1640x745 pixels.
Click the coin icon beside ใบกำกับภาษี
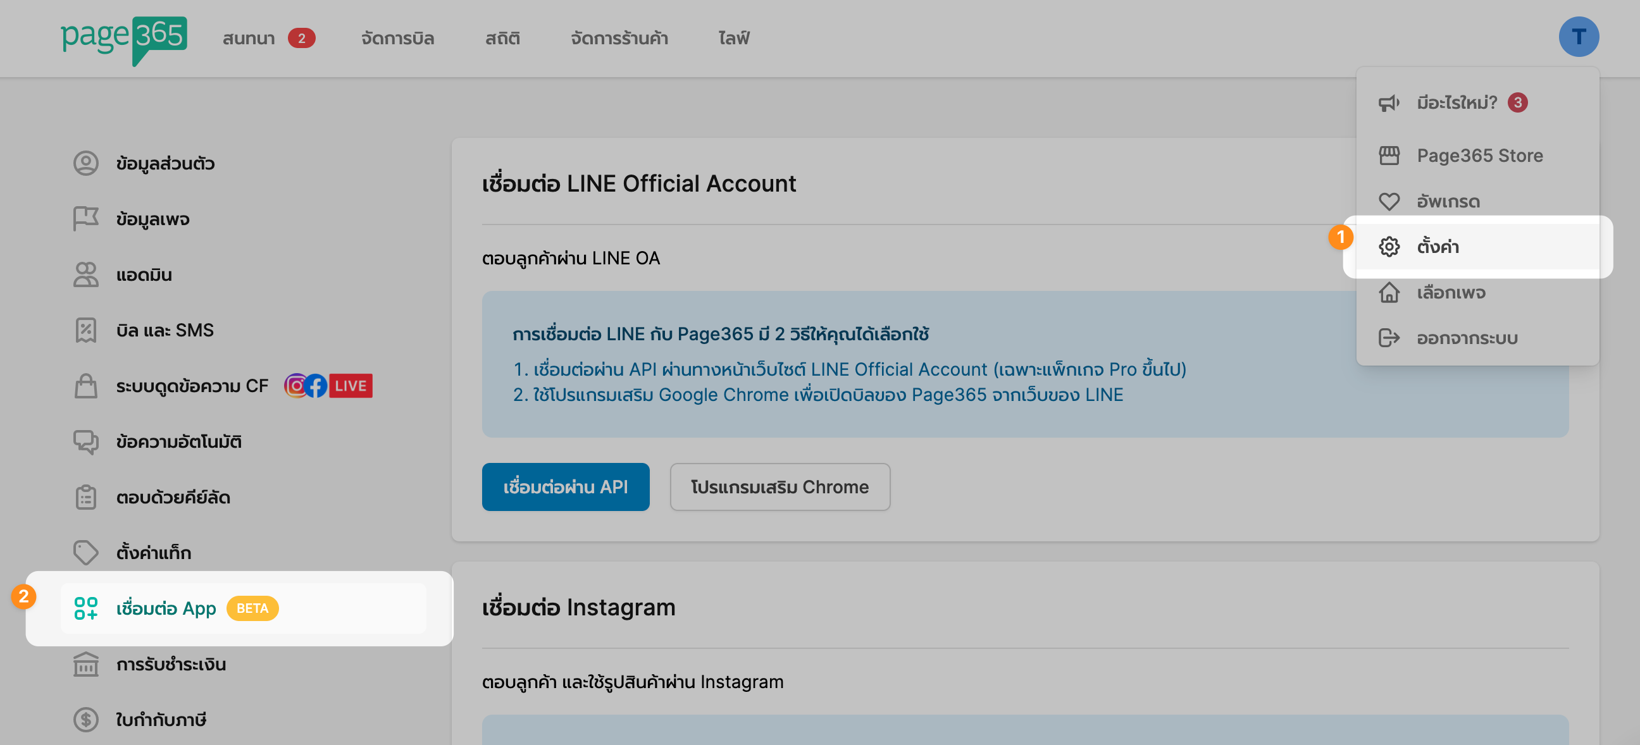click(x=85, y=720)
